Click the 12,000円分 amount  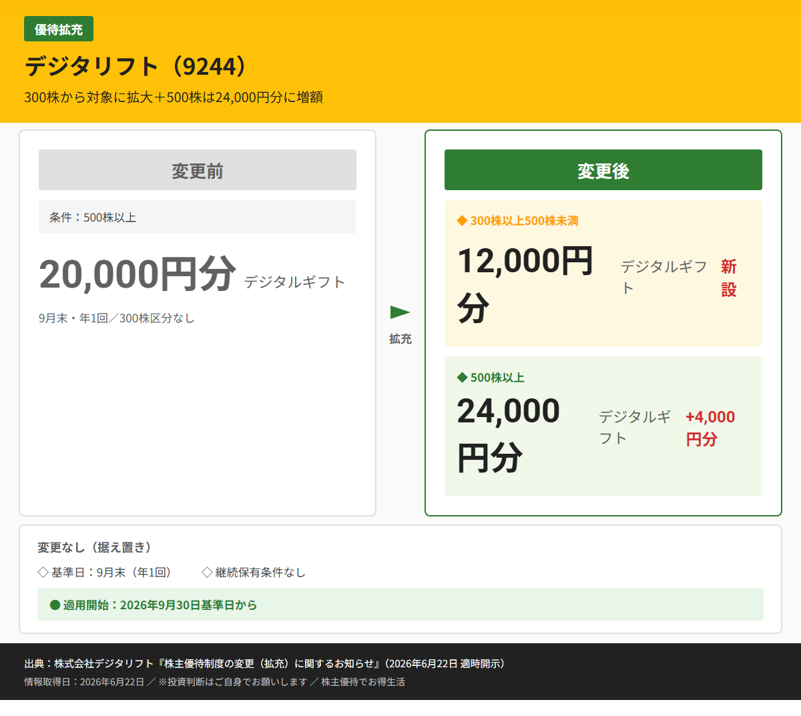[525, 284]
